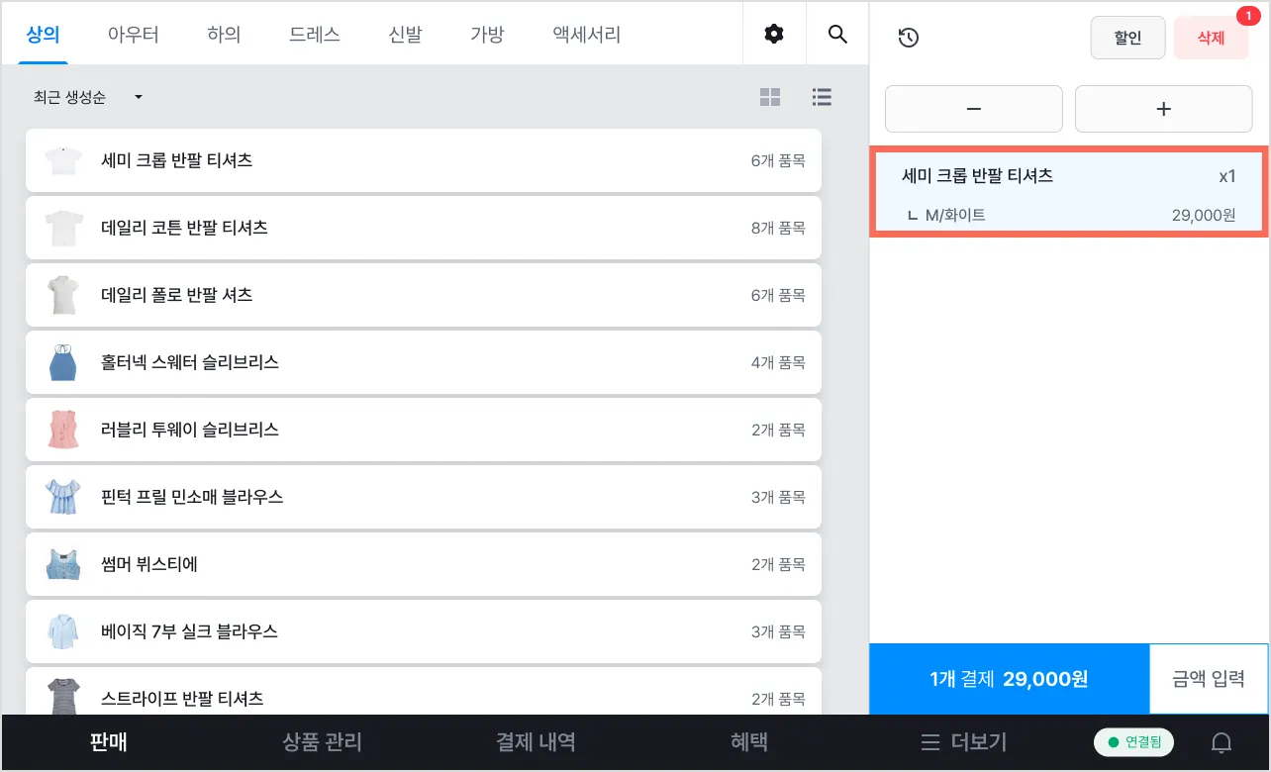Switch to the 하의 category tab

[224, 35]
